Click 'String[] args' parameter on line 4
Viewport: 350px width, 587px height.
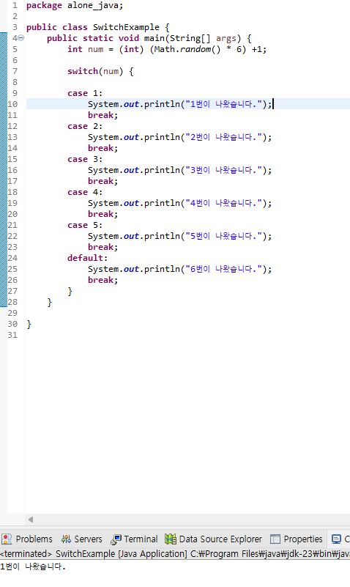point(203,38)
